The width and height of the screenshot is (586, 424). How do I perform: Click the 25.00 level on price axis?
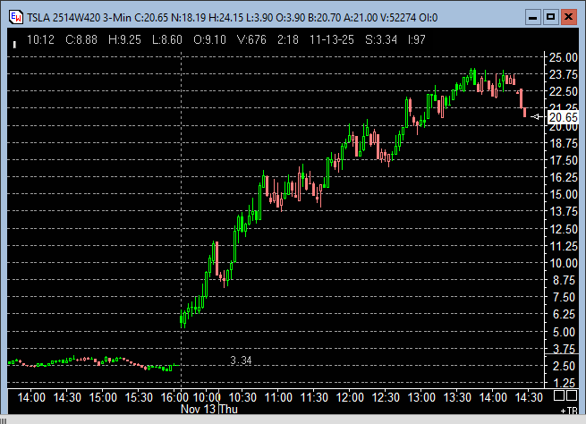click(x=563, y=57)
